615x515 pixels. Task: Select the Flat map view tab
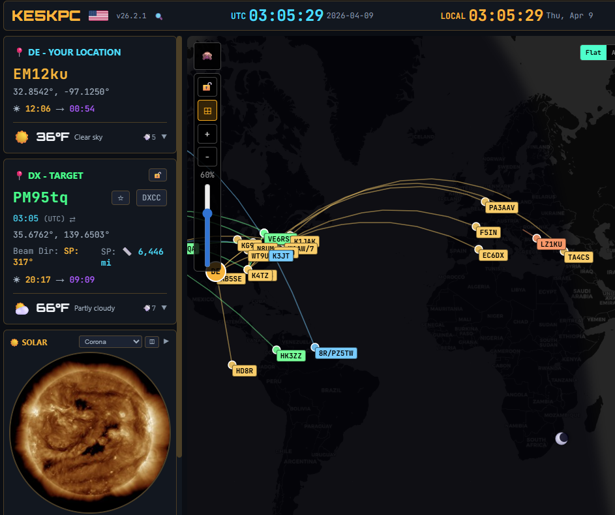(x=593, y=53)
